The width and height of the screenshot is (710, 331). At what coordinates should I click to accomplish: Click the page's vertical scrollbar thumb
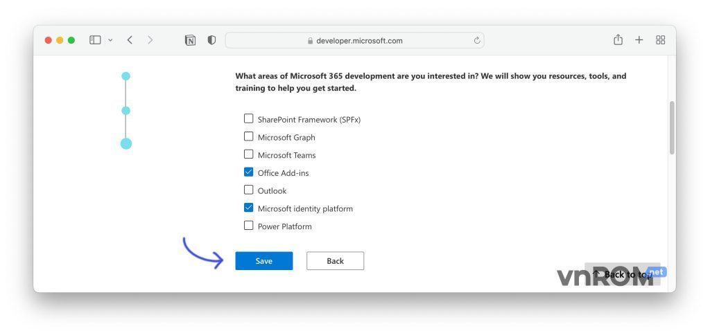click(x=671, y=128)
